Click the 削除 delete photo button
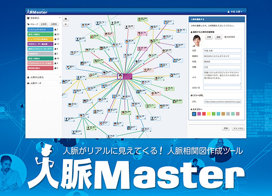This screenshot has width=272, height=196. coord(219,37)
